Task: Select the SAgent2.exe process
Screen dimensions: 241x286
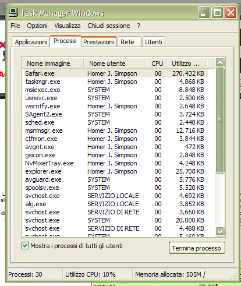Action: point(116,114)
